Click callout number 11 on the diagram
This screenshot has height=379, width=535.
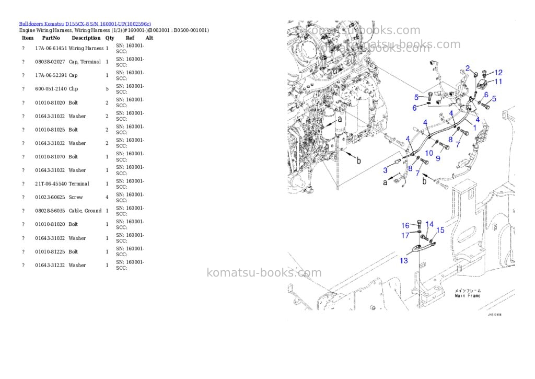tap(498, 82)
